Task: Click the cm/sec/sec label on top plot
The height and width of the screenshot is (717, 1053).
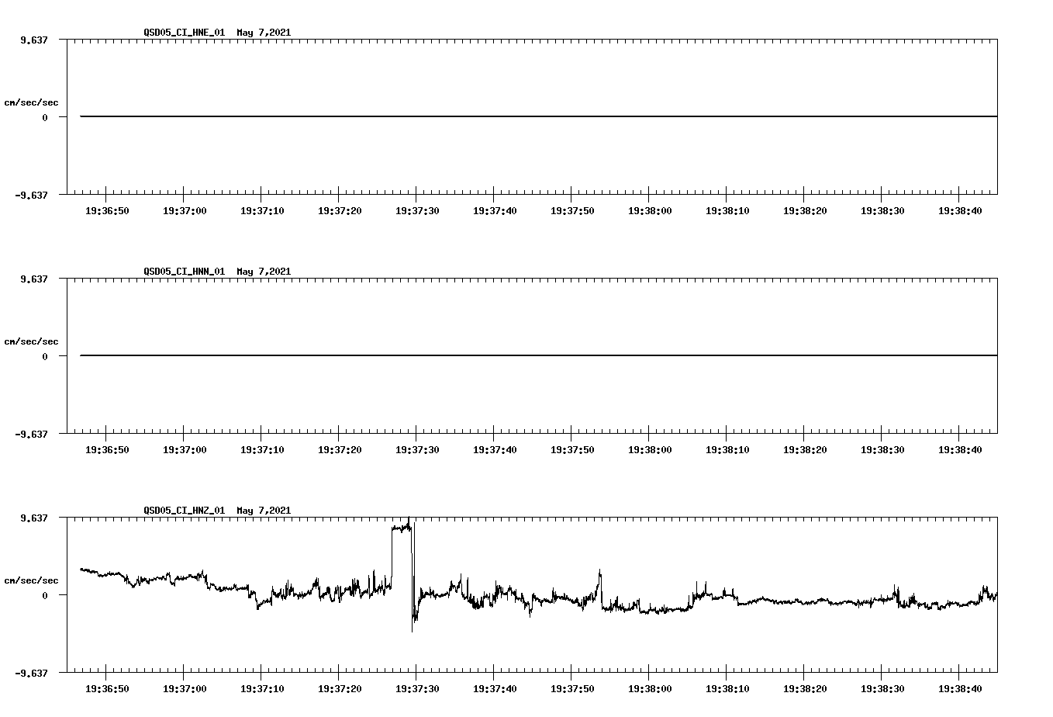Action: [x=32, y=101]
